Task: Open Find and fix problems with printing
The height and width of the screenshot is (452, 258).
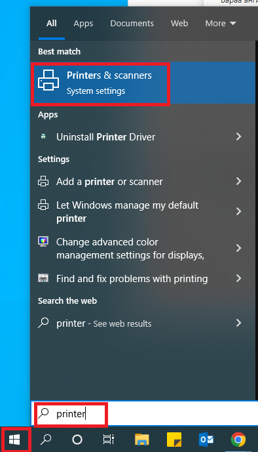Action: coord(143,278)
